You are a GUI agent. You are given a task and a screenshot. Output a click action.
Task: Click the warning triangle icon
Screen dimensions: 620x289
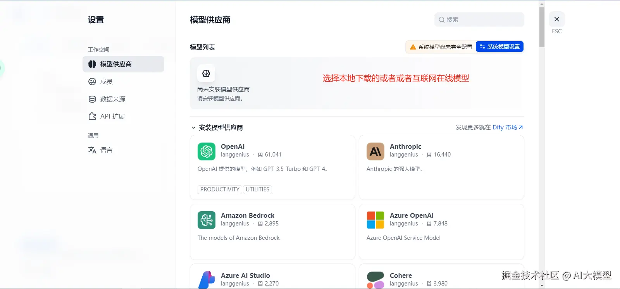click(413, 47)
